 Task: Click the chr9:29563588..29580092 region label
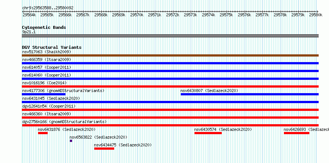[48, 8]
